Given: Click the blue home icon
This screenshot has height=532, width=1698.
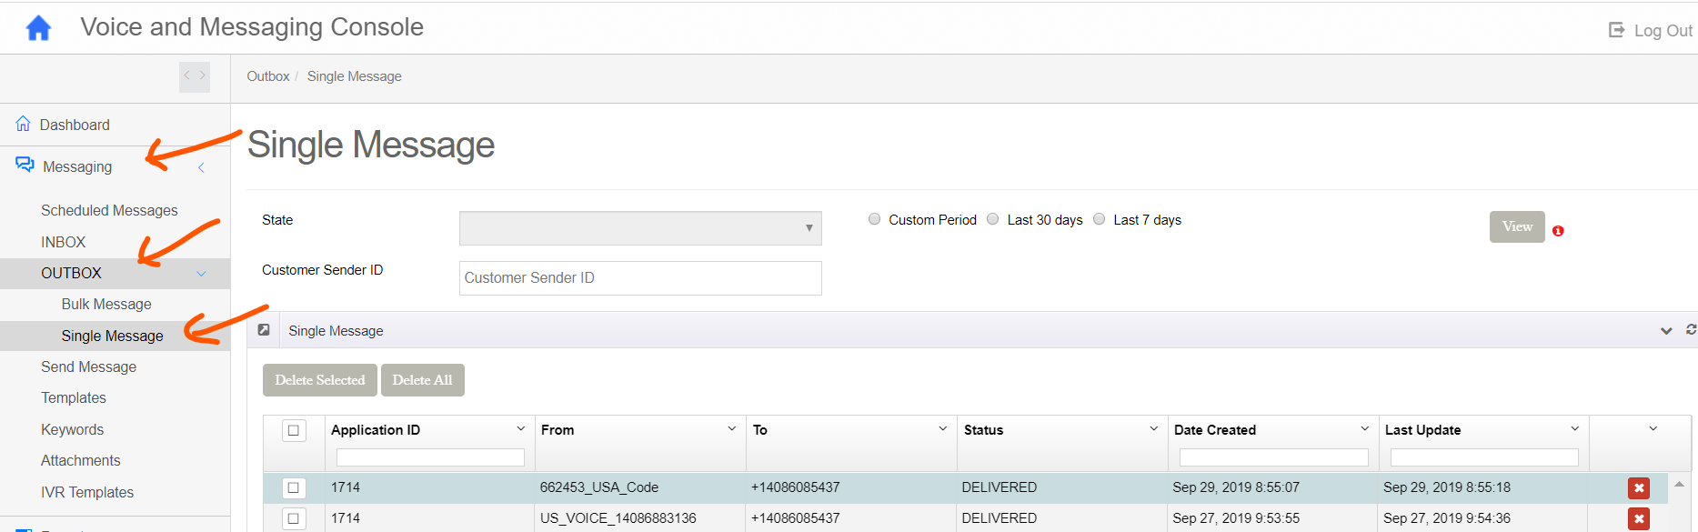Looking at the screenshot, I should 38,28.
